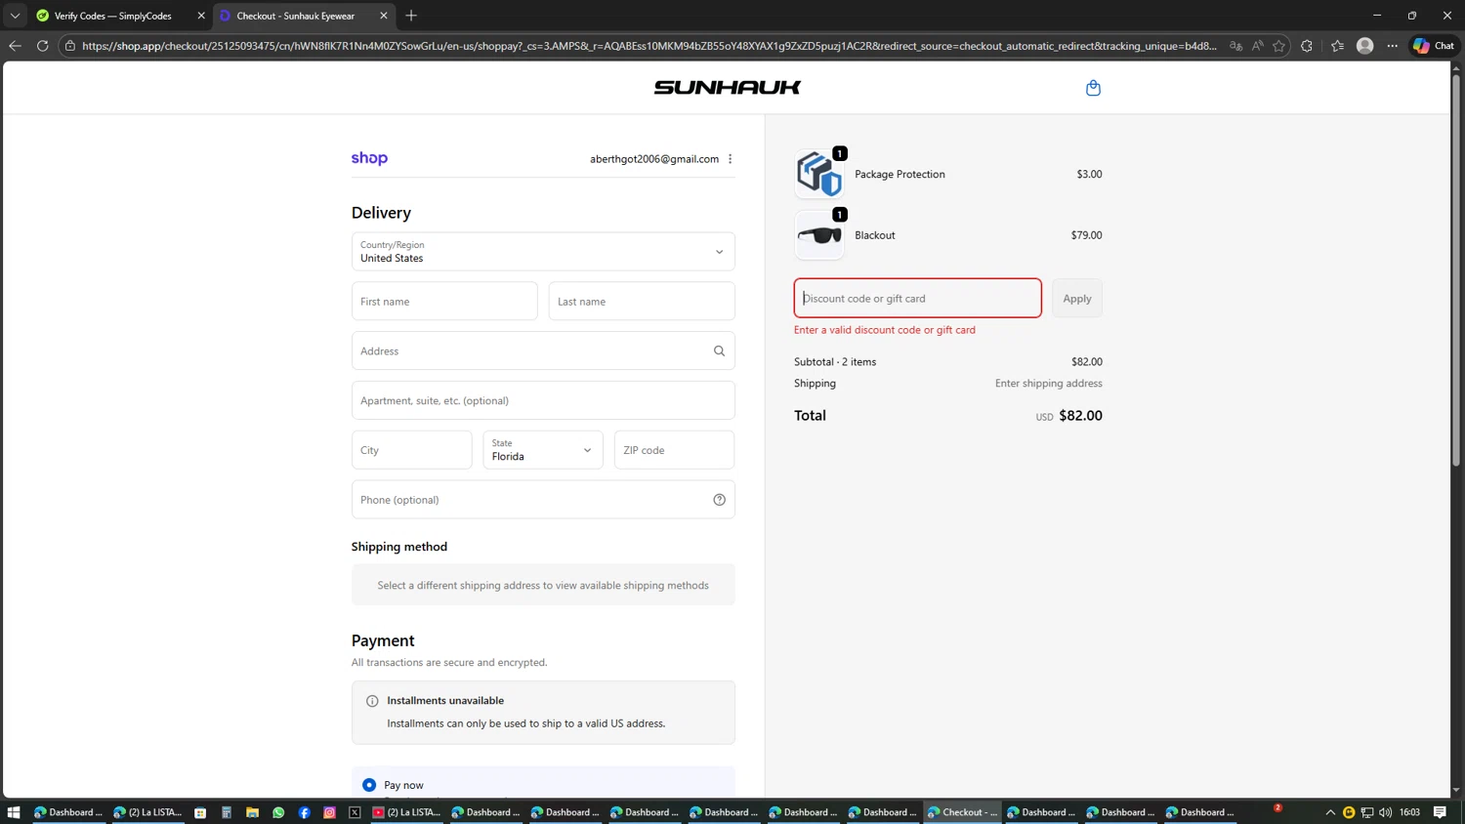Image resolution: width=1465 pixels, height=824 pixels.
Task: Click the taskbar clock showing 16:03
Action: (1409, 812)
